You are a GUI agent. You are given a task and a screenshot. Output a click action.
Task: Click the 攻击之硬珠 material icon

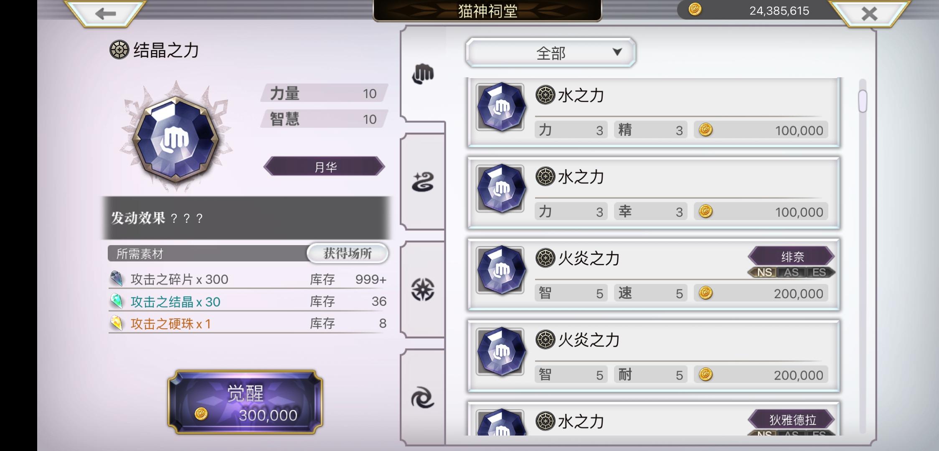pos(117,323)
